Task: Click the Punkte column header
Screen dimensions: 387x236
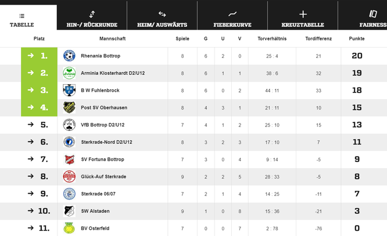Action: 357,39
